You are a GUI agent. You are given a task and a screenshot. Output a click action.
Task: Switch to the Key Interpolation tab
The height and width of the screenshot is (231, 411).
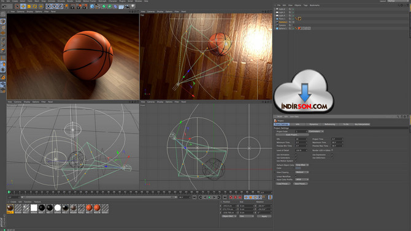(362, 124)
